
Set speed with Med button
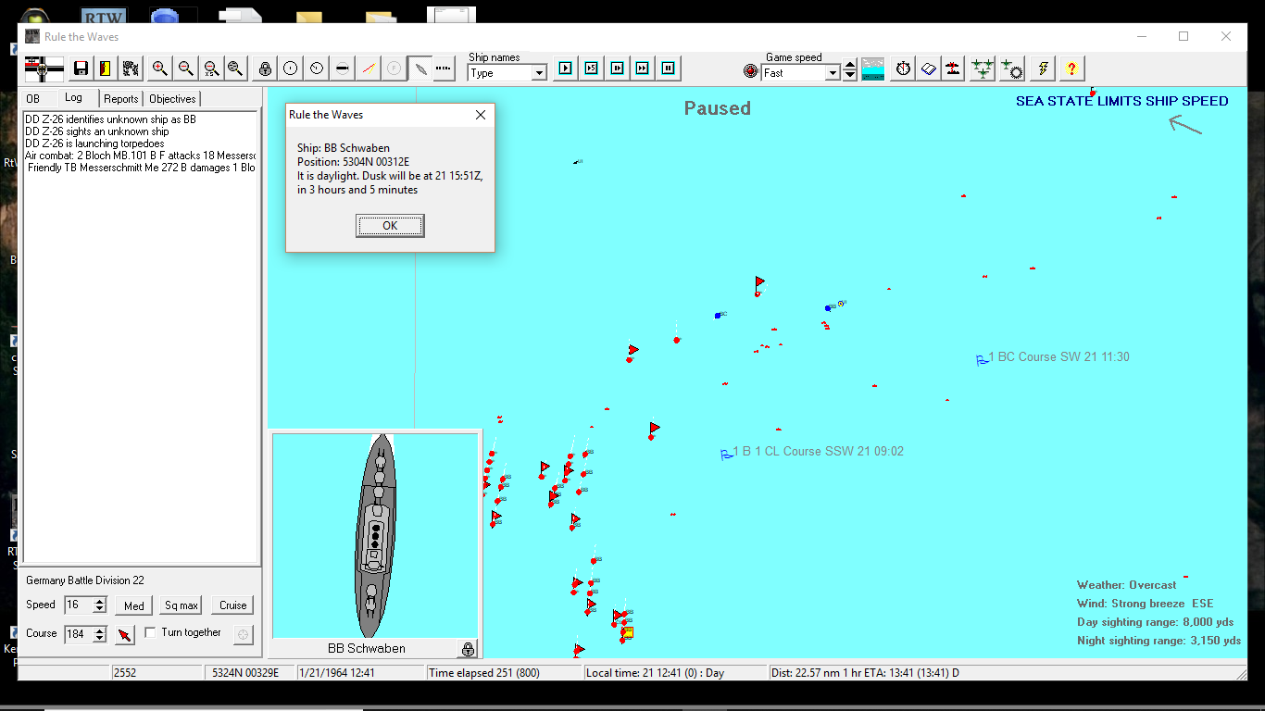(x=134, y=605)
